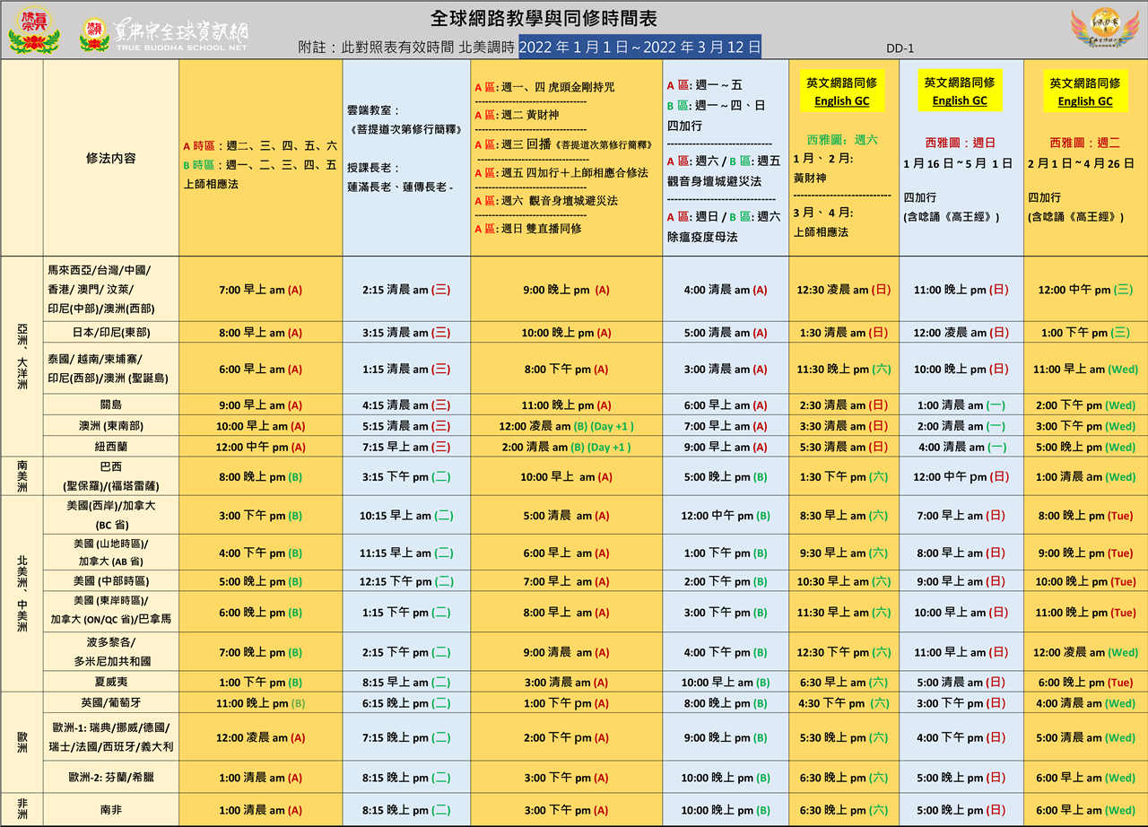Open English GC link in Seattle Sunday column
This screenshot has height=827, width=1148.
(959, 100)
